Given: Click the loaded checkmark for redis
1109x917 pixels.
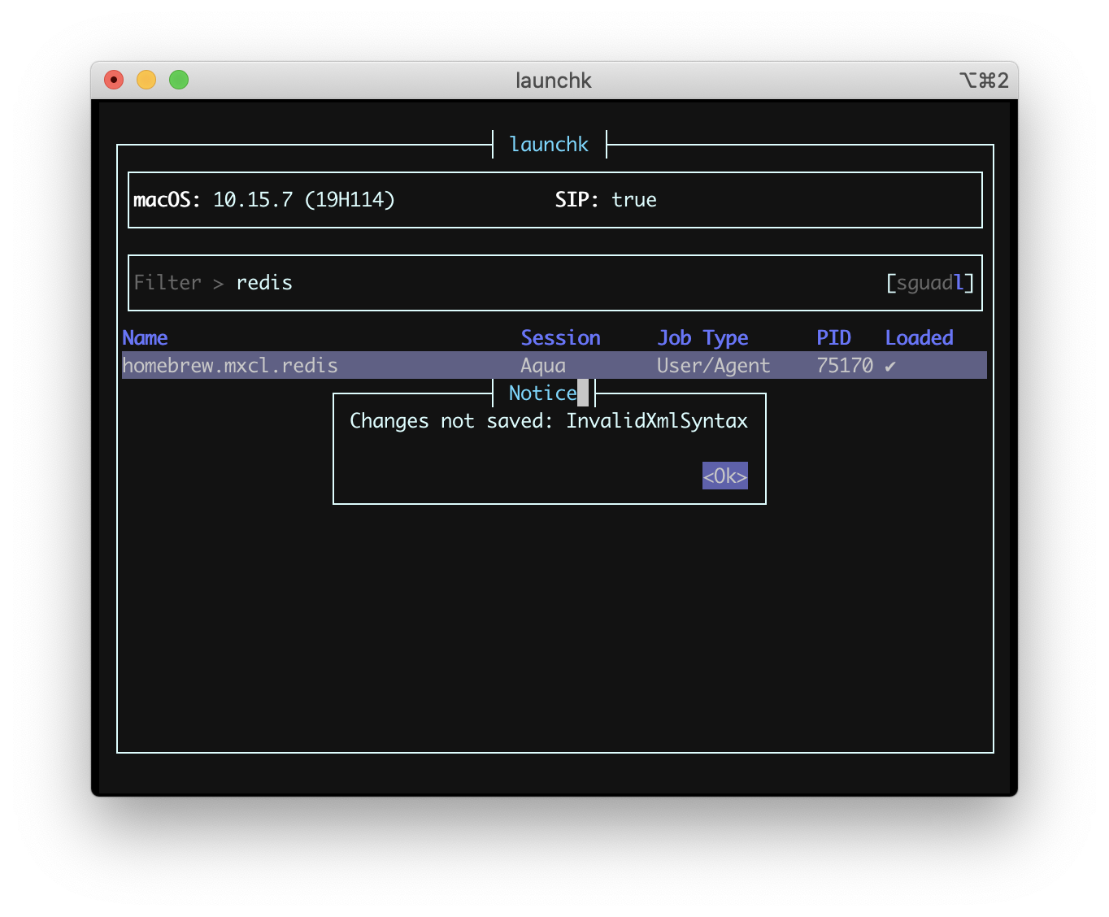Looking at the screenshot, I should point(890,367).
